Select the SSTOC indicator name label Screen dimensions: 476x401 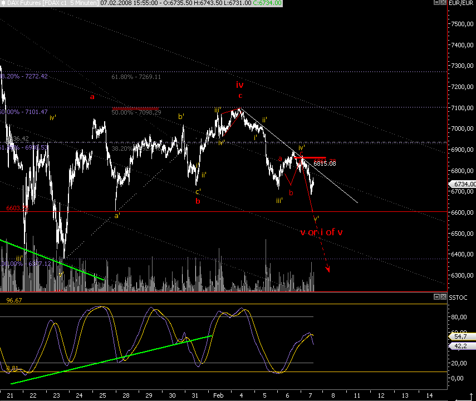[458, 298]
